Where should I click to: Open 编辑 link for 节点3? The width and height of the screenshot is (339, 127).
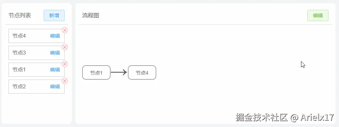tap(55, 53)
